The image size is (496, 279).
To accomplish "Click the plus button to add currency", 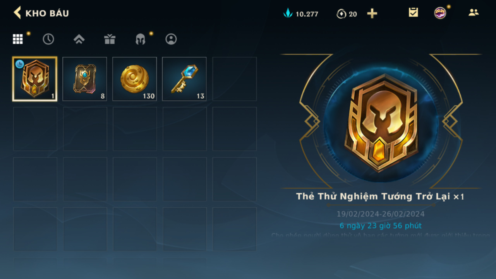I will click(x=372, y=14).
